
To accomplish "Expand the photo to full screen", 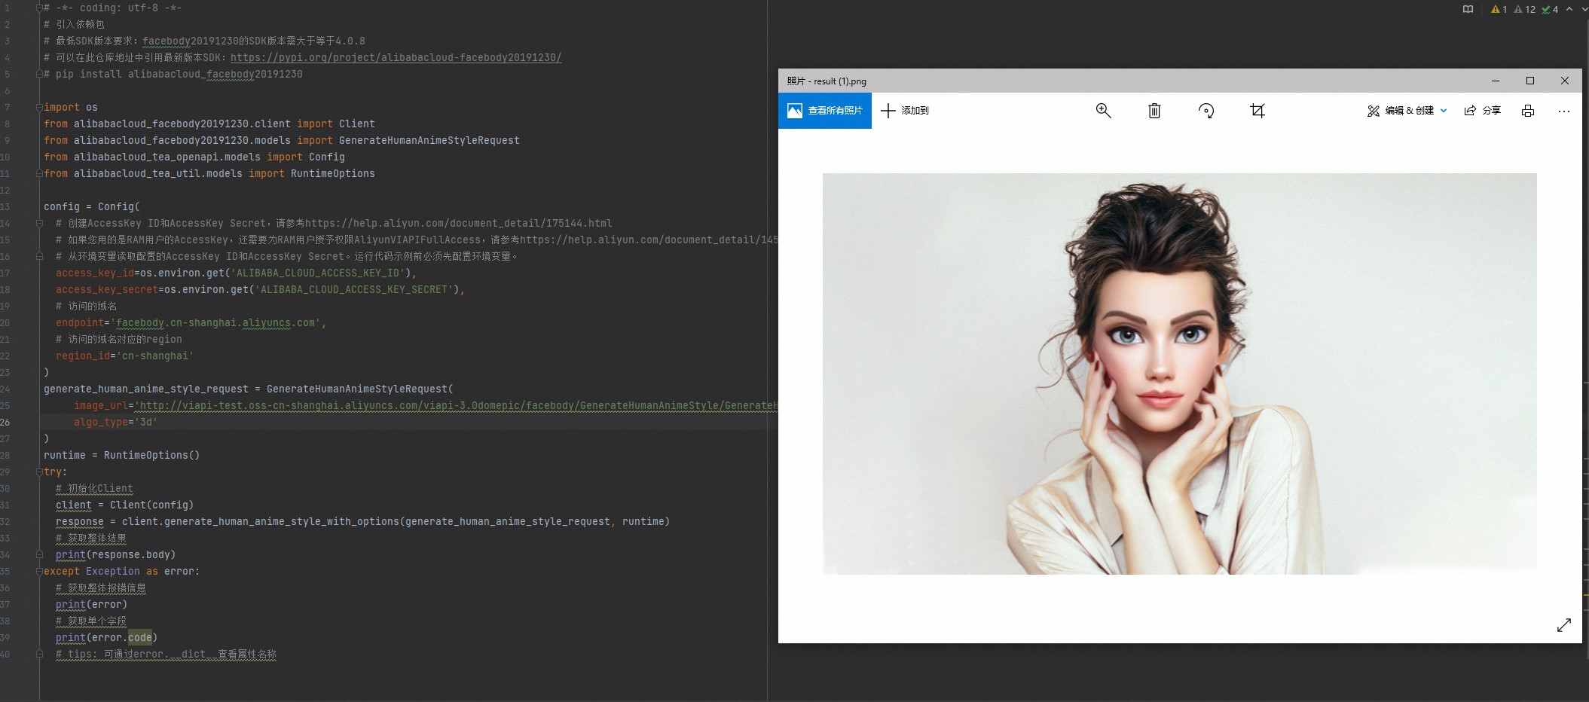I will coord(1564,625).
